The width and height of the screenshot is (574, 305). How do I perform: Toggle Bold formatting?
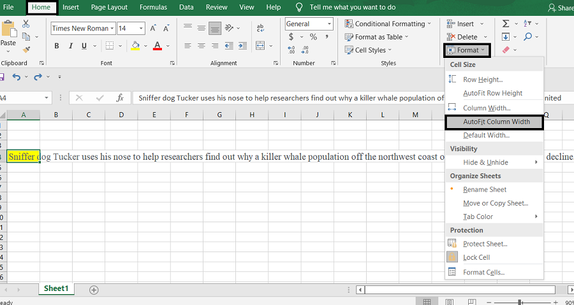tap(57, 46)
